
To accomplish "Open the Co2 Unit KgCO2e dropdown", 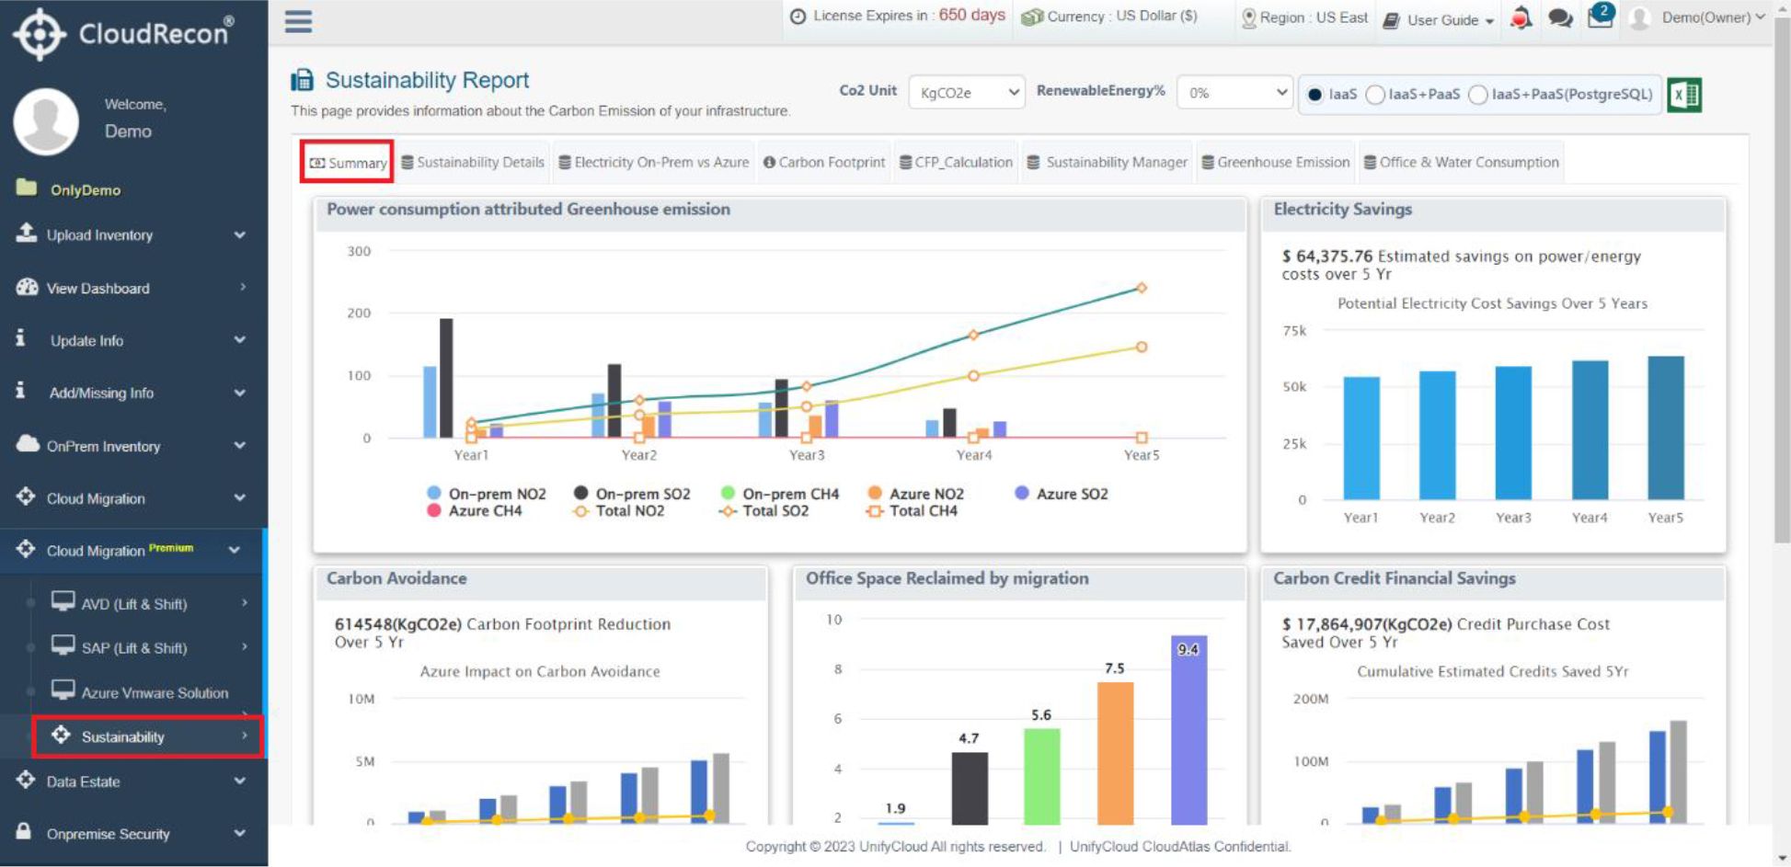I will click(x=967, y=92).
